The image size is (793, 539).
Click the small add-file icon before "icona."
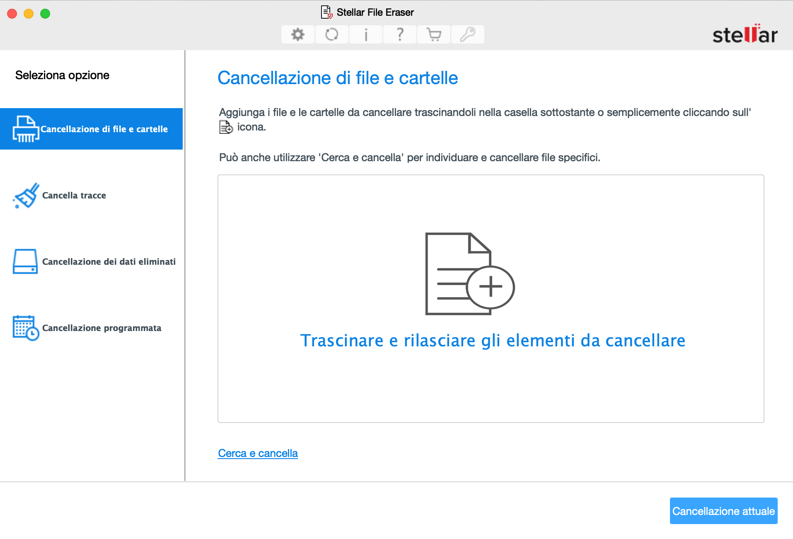point(226,127)
